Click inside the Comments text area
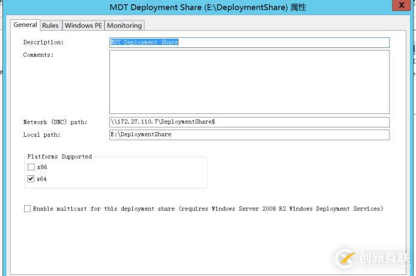Image resolution: width=416 pixels, height=276 pixels. 249,82
